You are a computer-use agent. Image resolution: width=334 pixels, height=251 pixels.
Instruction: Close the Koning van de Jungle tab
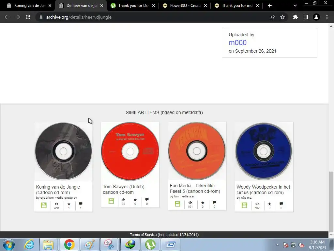pos(50,6)
